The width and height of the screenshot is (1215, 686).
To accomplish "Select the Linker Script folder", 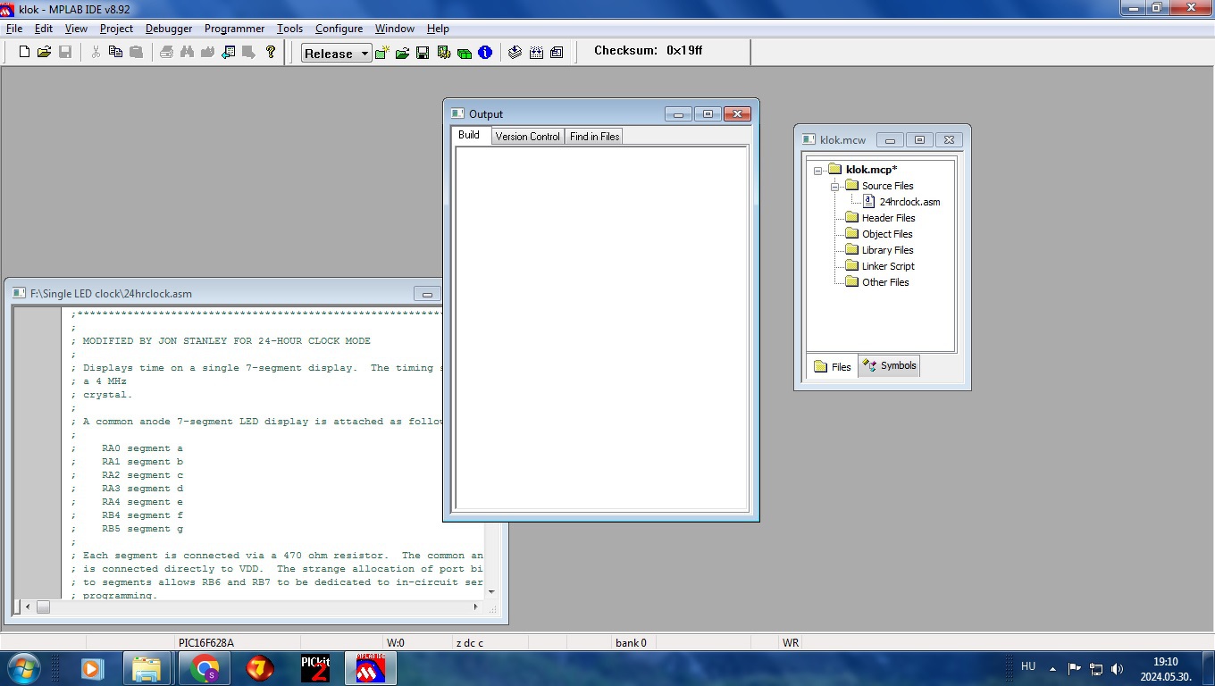I will tap(887, 266).
